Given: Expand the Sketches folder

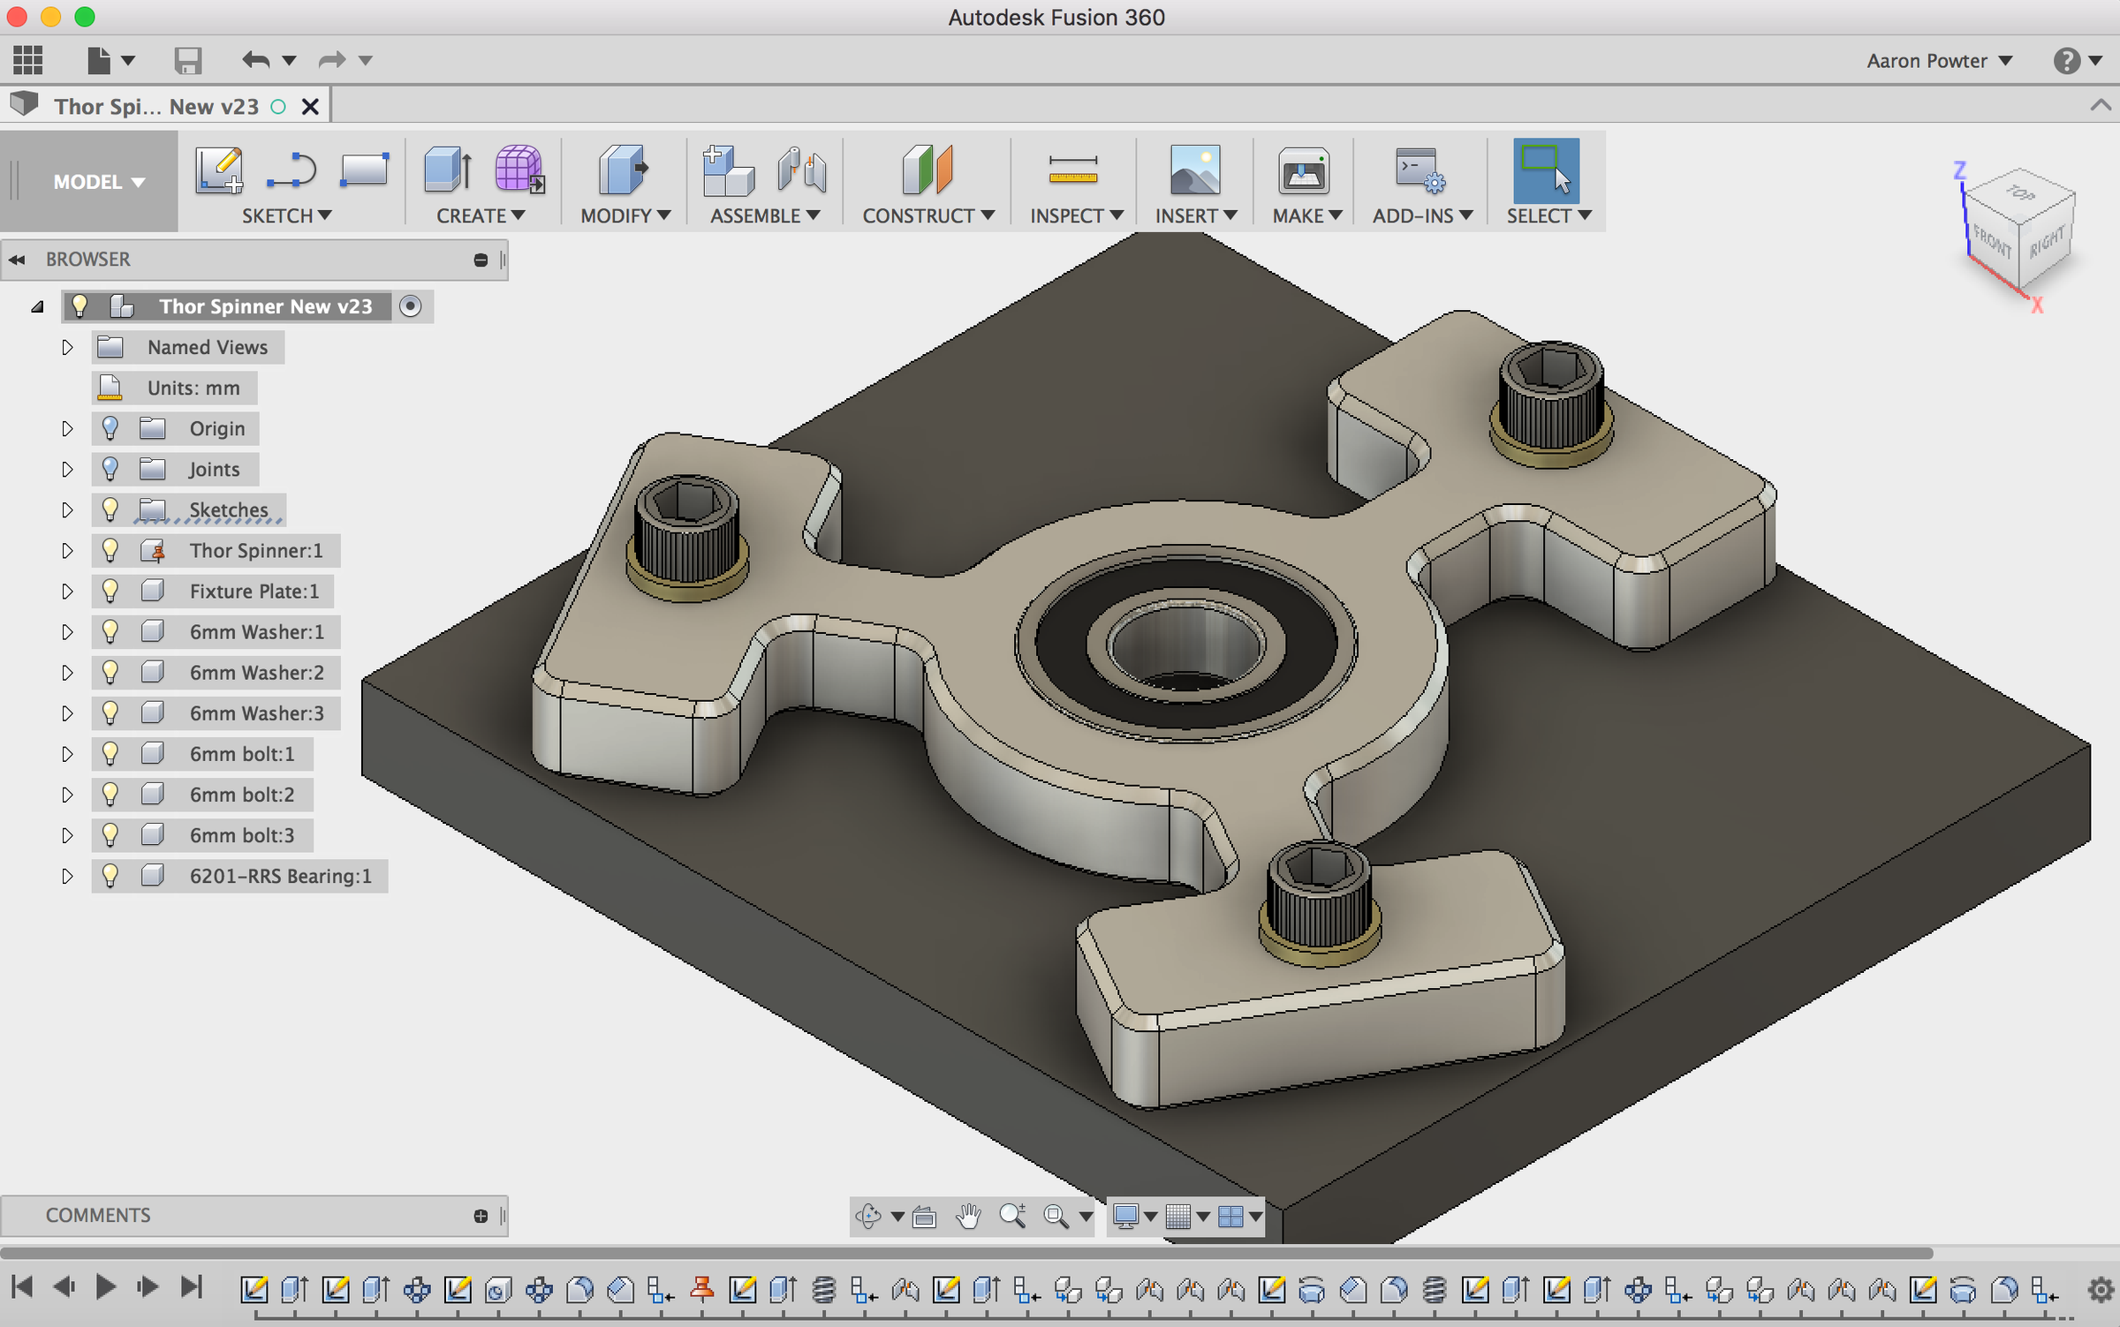Looking at the screenshot, I should click(67, 510).
